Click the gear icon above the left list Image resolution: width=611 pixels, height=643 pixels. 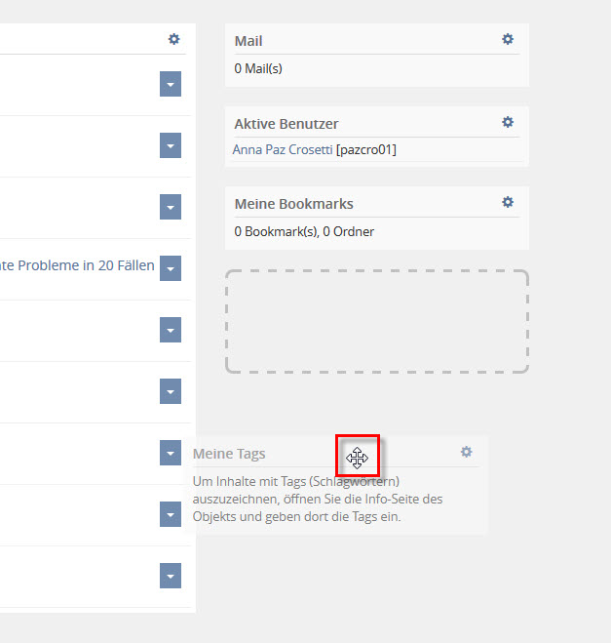point(173,39)
